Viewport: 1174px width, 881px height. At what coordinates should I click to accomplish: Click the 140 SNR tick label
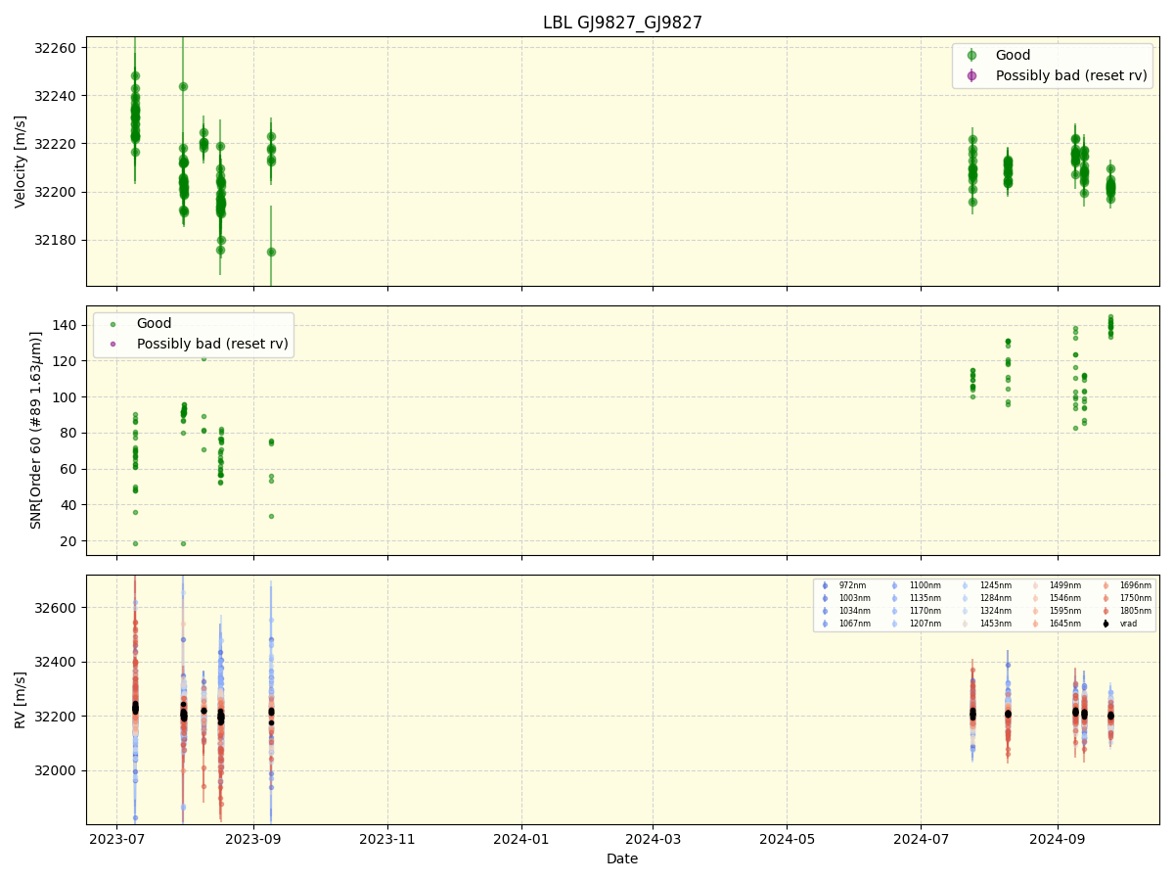tap(66, 325)
